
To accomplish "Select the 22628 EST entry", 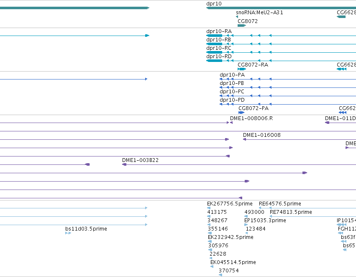I will (x=218, y=254).
